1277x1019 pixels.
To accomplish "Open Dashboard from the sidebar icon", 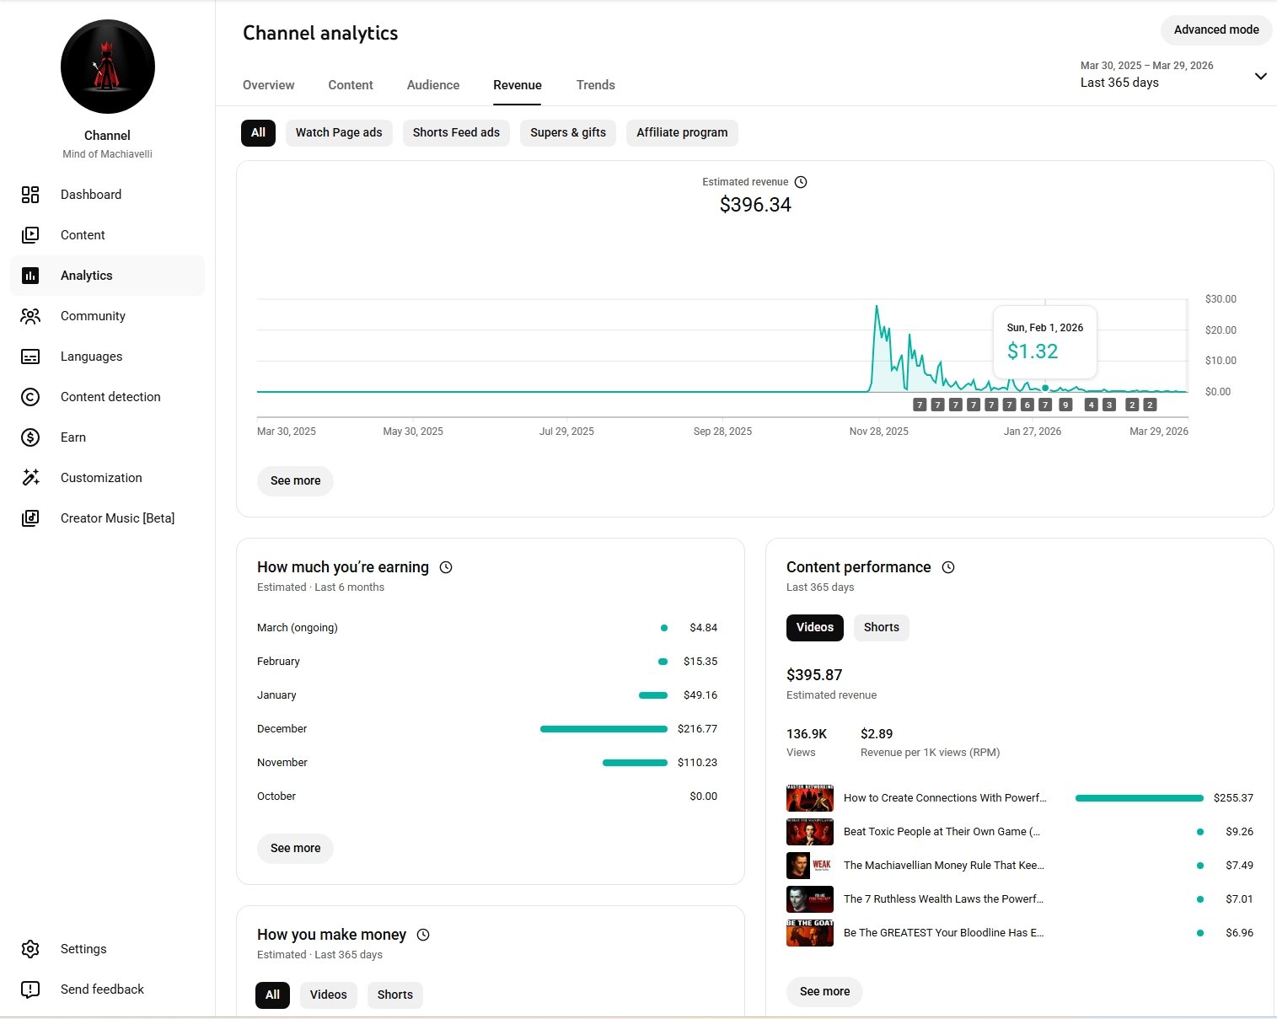I will tap(30, 195).
